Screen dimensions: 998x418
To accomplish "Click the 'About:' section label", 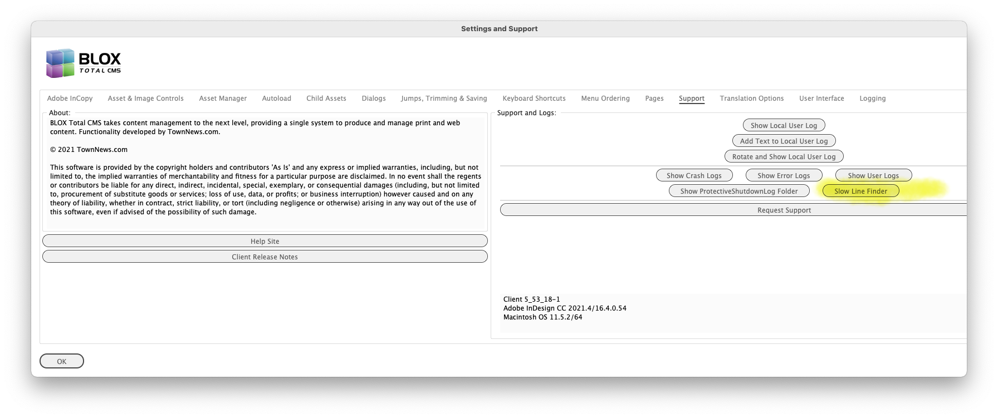I will [60, 113].
